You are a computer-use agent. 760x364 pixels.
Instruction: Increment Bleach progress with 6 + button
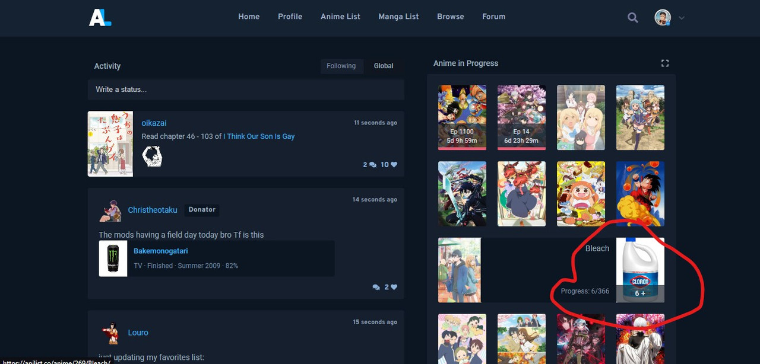640,293
